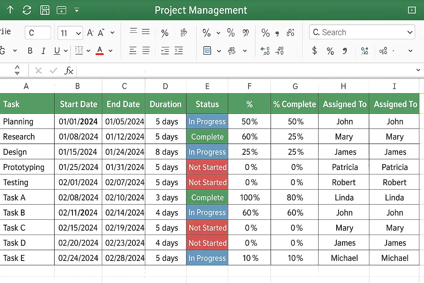The height and width of the screenshot is (283, 424).
Task: Click the dollar currency format icon
Action: [x=314, y=51]
